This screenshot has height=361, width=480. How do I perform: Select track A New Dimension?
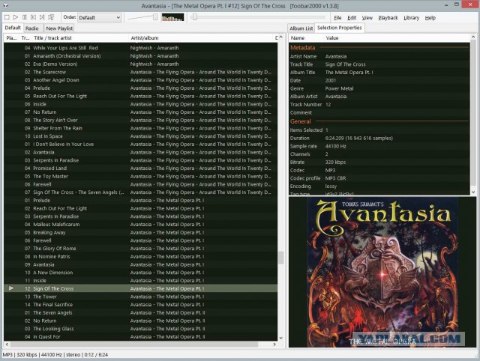[x=140, y=273]
